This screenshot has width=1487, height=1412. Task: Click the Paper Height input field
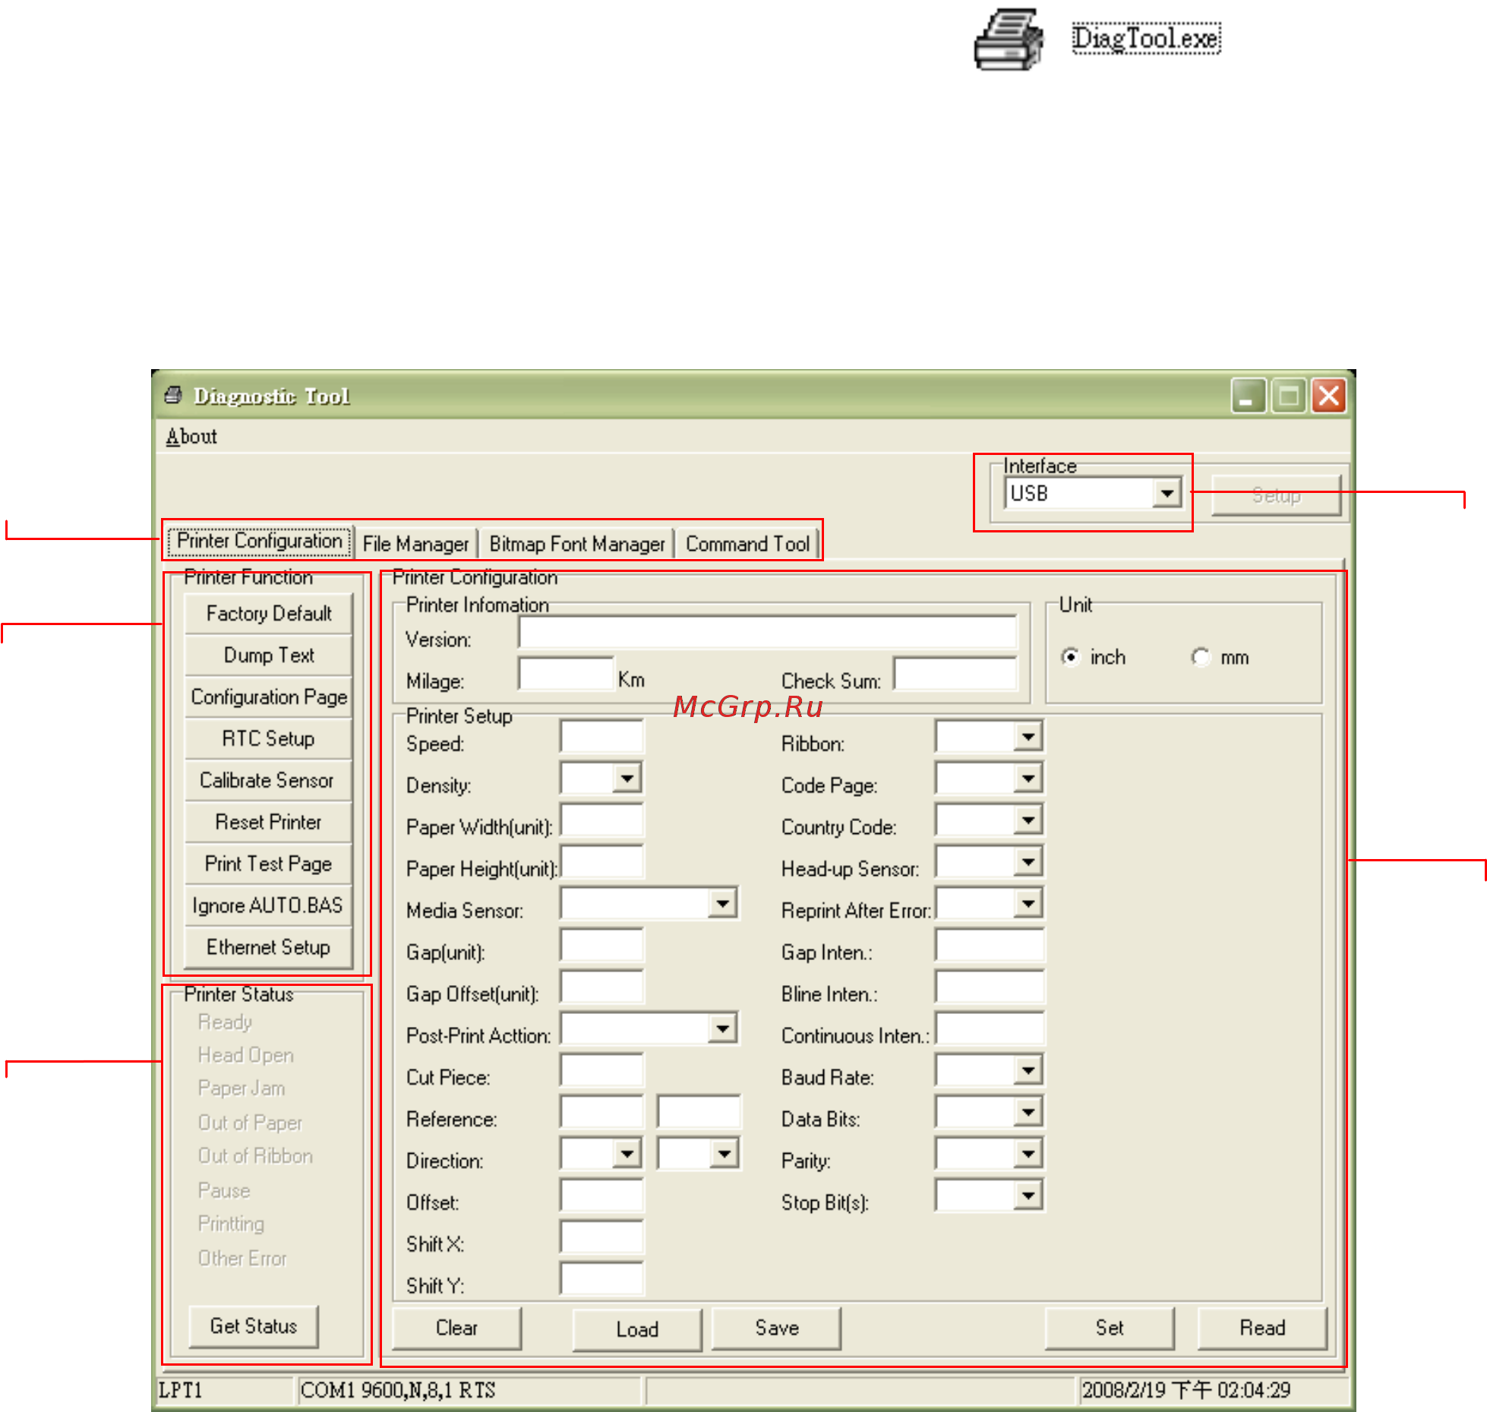601,861
